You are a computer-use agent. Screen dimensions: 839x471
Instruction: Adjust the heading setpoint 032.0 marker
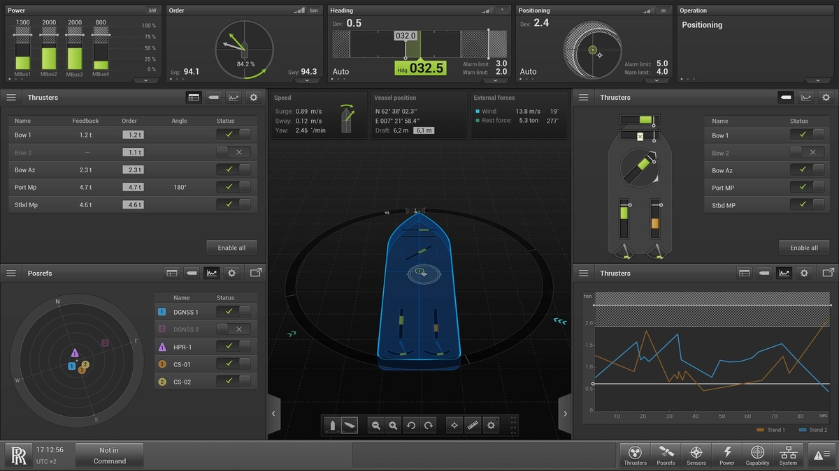click(406, 36)
